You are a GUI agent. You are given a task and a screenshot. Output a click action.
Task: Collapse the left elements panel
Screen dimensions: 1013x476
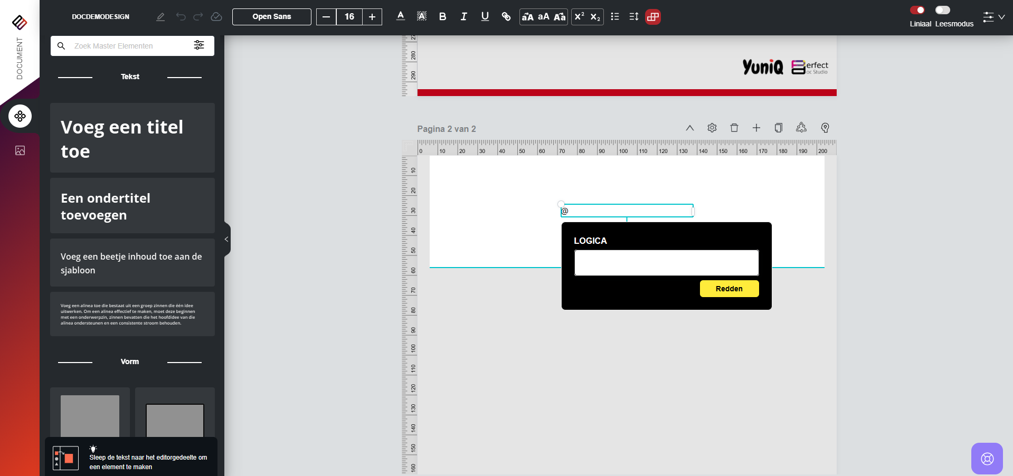pos(226,239)
